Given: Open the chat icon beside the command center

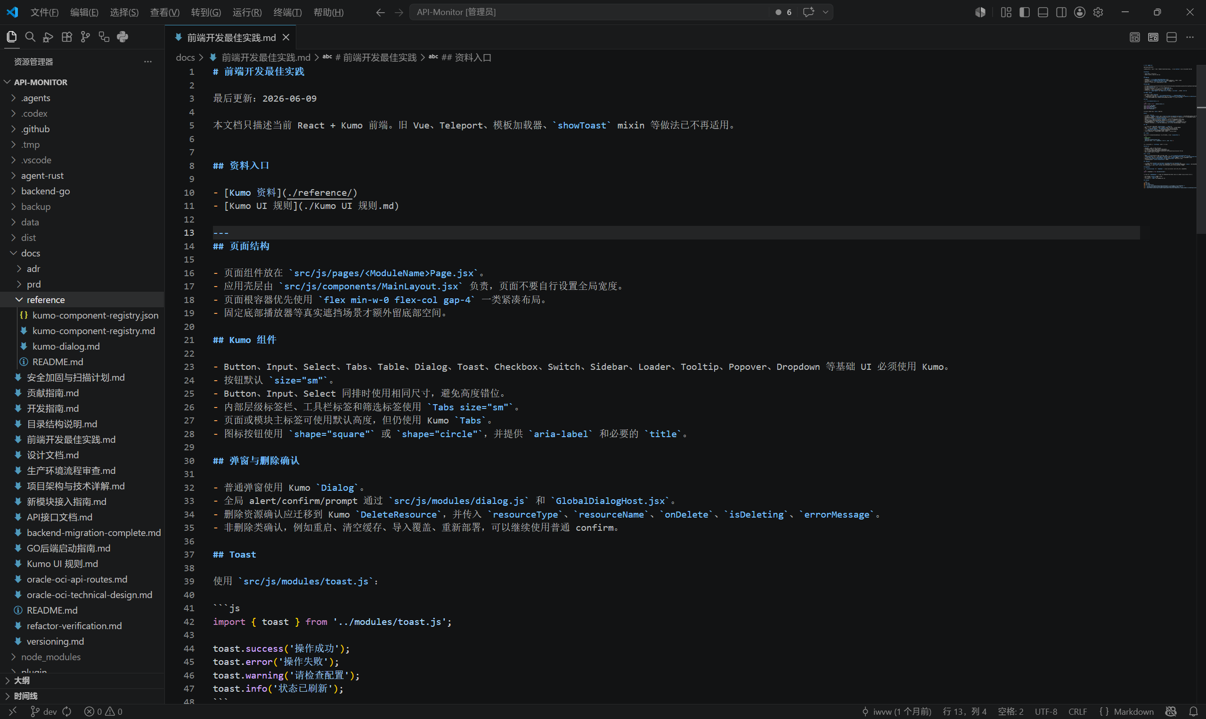Looking at the screenshot, I should 808,12.
